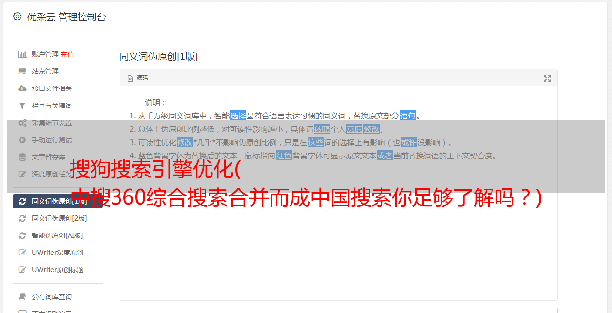Image resolution: width=612 pixels, height=313 pixels.
Task: Open 智能伪原创[AI版] menu item
Action: point(58,235)
